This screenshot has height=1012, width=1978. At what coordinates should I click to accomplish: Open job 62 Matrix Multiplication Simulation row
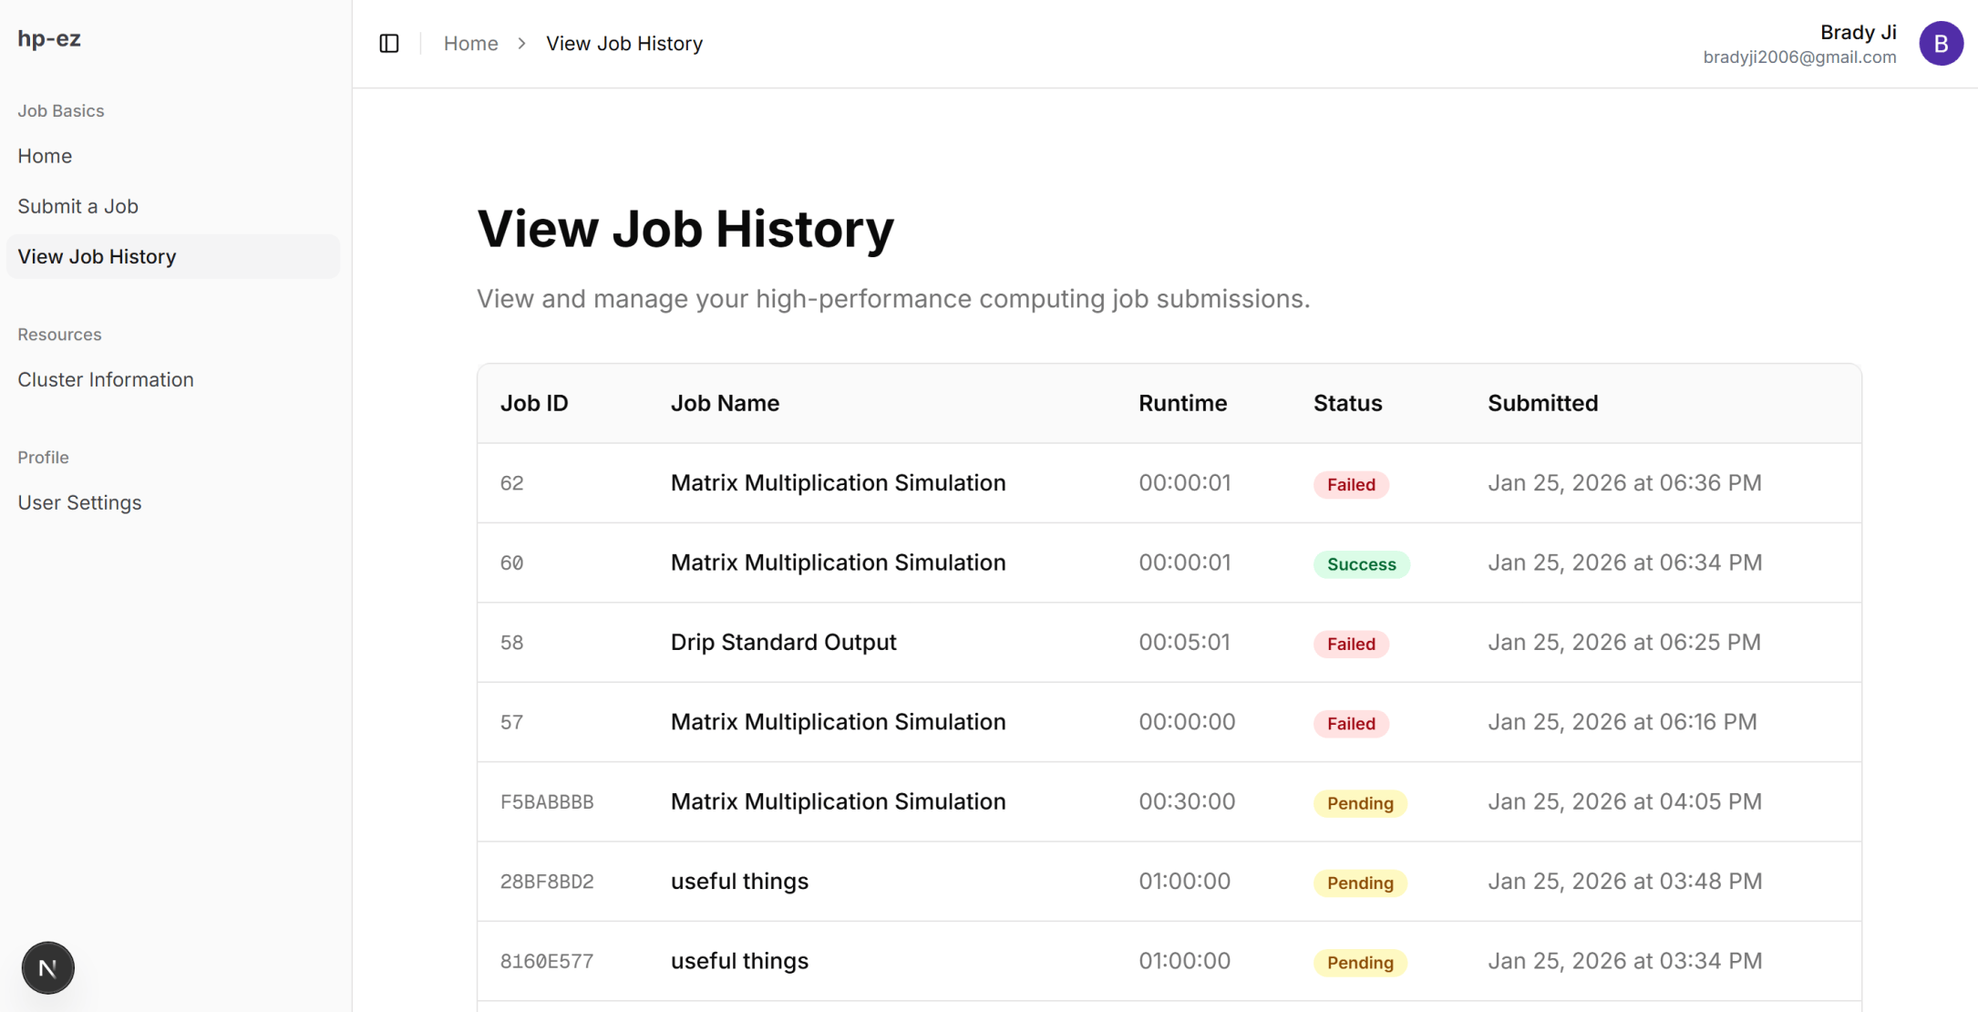pos(838,482)
